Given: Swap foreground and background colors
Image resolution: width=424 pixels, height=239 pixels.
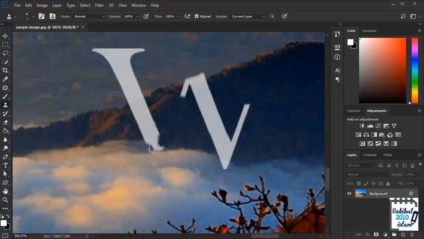Looking at the screenshot, I should (x=8, y=216).
